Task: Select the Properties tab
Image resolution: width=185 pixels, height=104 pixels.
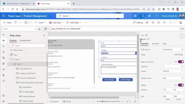Action: pyautogui.click(x=144, y=44)
